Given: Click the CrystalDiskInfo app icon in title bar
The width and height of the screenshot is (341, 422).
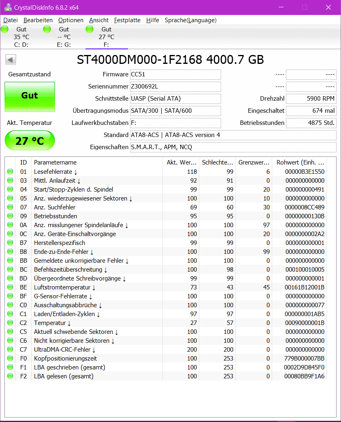Looking at the screenshot, I should tap(8, 7).
